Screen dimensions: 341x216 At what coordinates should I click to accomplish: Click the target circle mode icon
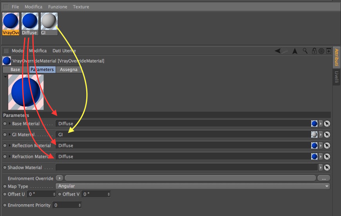point(321,51)
